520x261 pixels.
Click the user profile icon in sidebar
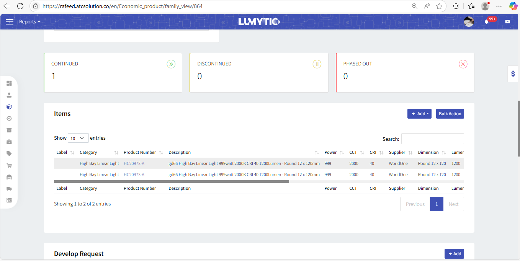[x=9, y=95]
